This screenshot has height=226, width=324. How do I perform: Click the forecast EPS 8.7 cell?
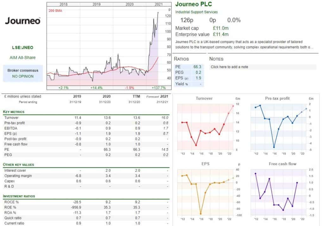[x=166, y=134]
